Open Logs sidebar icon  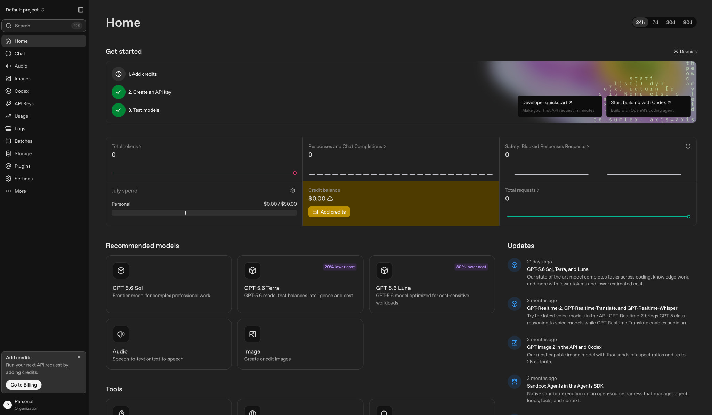tap(8, 128)
